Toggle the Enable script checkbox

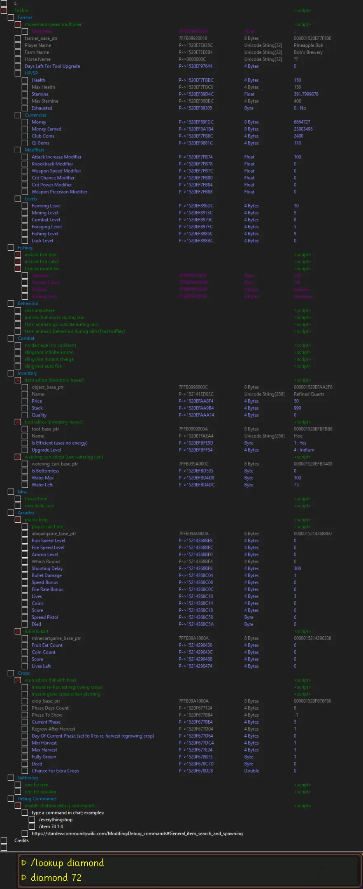[x=4, y=10]
